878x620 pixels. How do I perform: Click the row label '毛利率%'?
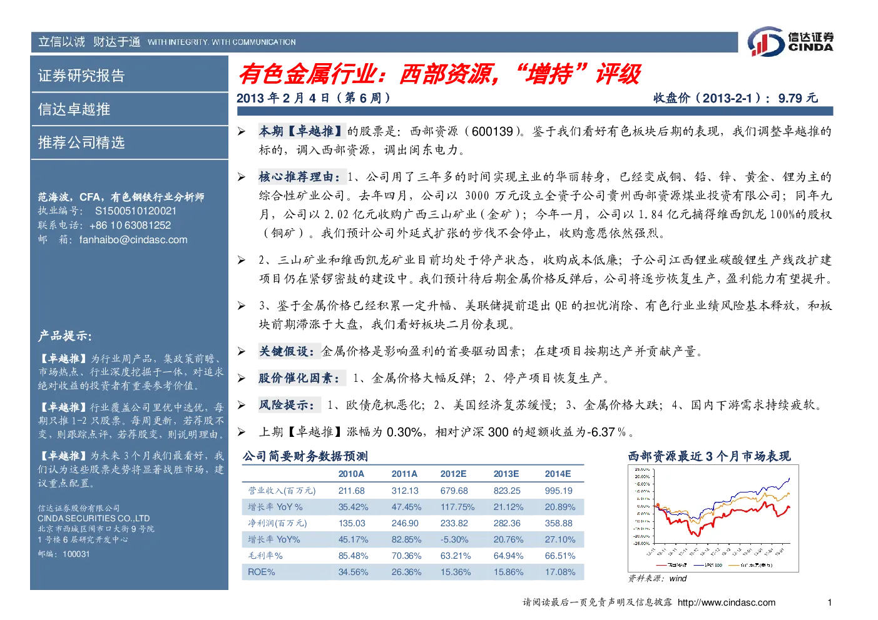265,556
